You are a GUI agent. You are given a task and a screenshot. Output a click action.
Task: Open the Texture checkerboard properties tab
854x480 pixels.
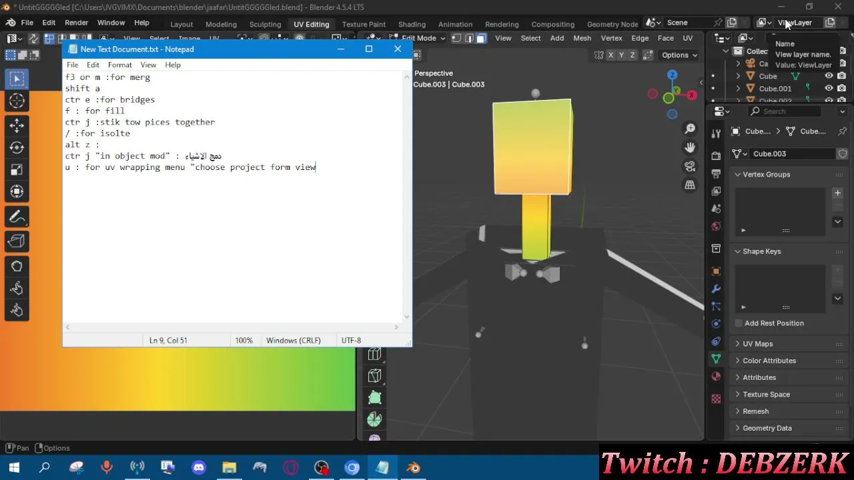coord(716,399)
